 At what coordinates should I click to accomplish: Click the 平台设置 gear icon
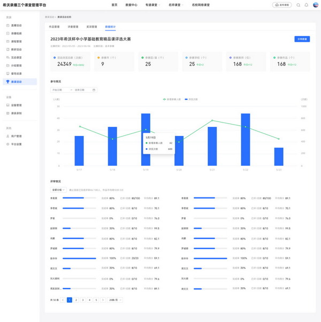[x=7, y=144]
